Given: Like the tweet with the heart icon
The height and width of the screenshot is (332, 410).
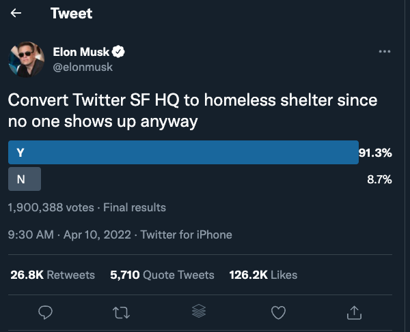Looking at the screenshot, I should tap(277, 312).
